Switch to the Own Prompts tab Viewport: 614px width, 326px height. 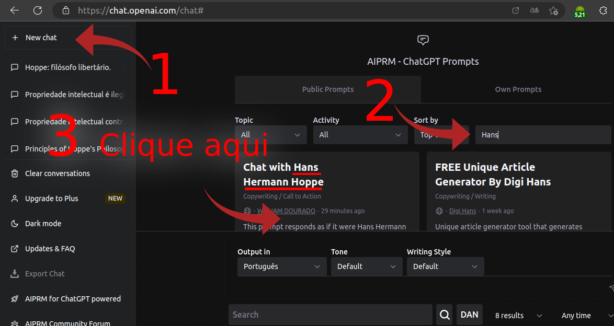(518, 89)
